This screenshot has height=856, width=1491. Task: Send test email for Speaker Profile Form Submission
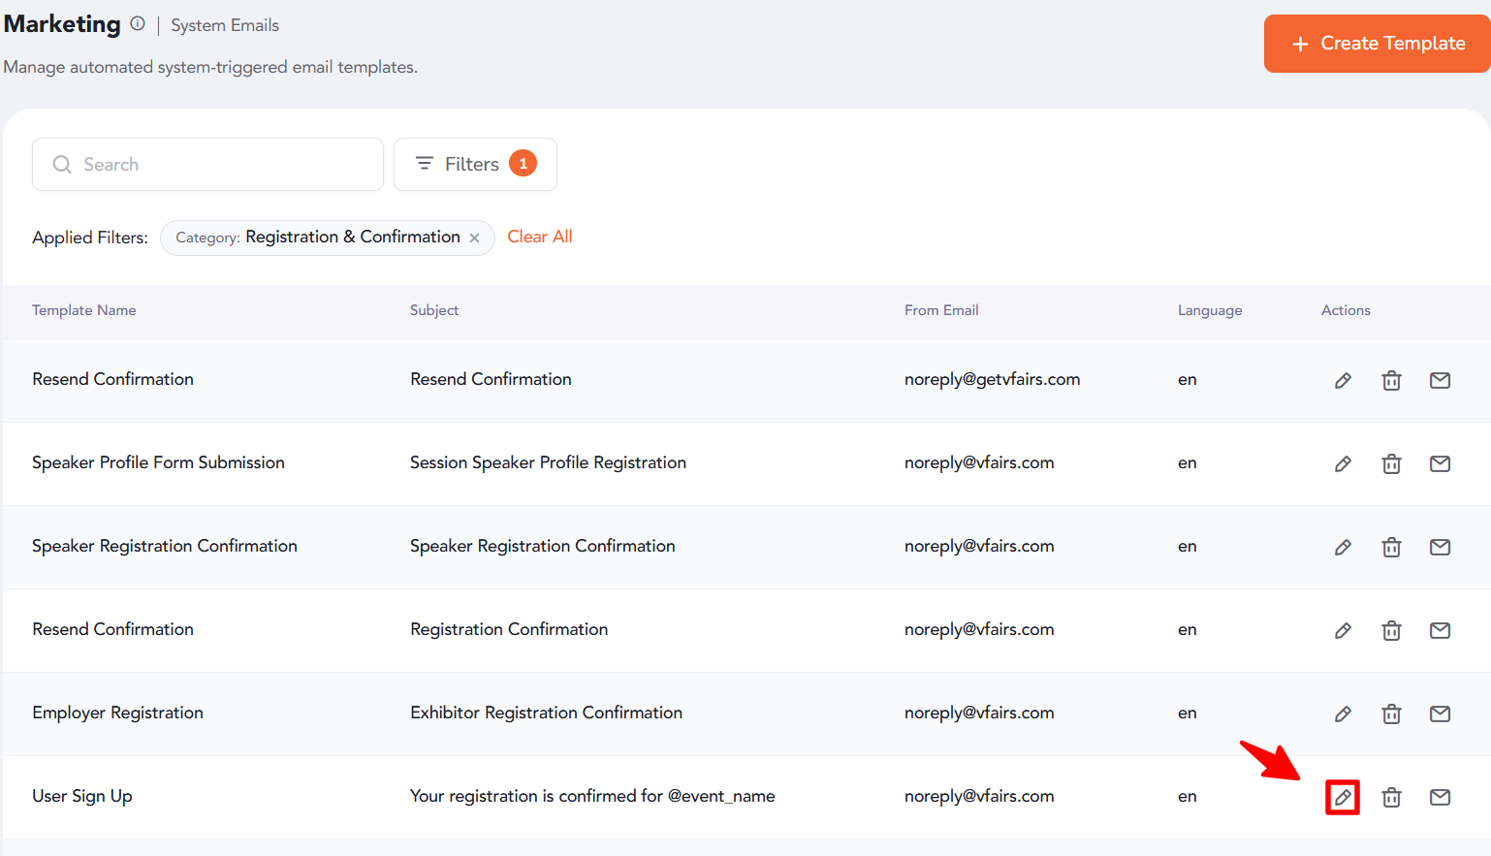tap(1440, 463)
